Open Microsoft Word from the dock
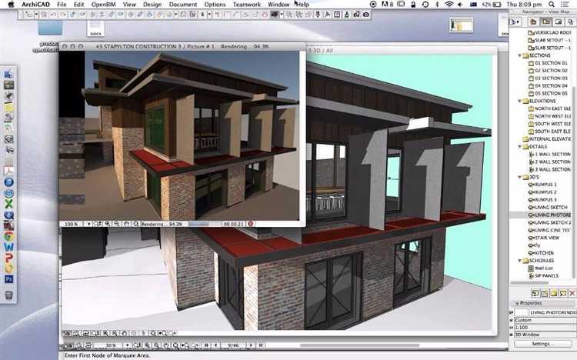Image resolution: width=577 pixels, height=360 pixels. click(8, 247)
